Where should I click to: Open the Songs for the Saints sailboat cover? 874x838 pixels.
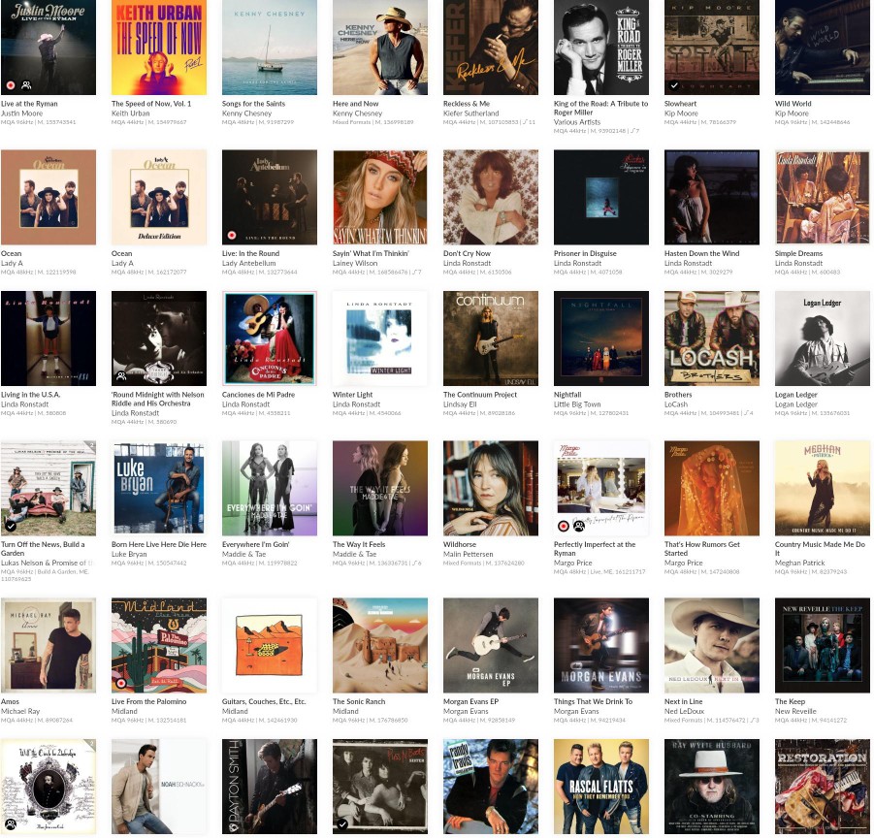pos(270,48)
